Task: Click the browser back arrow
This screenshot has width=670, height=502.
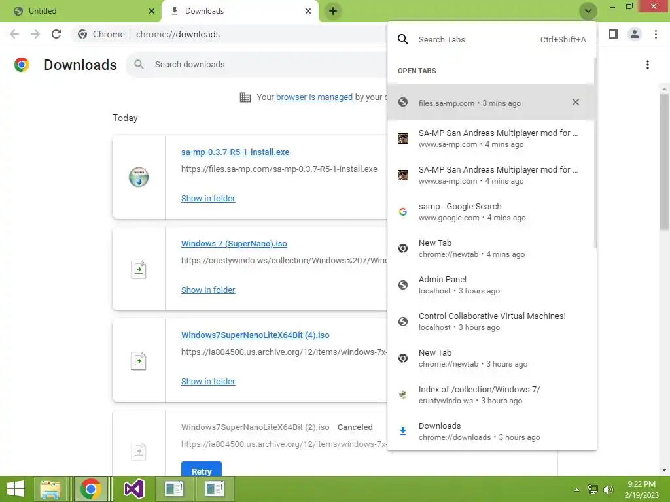Action: coord(14,34)
